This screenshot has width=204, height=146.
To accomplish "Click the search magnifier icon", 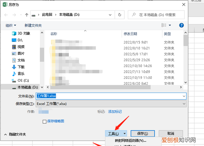I will [x=134, y=15].
